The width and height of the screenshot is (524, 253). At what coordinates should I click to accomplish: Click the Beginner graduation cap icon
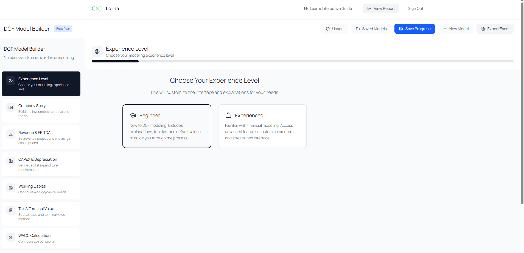[x=133, y=115]
